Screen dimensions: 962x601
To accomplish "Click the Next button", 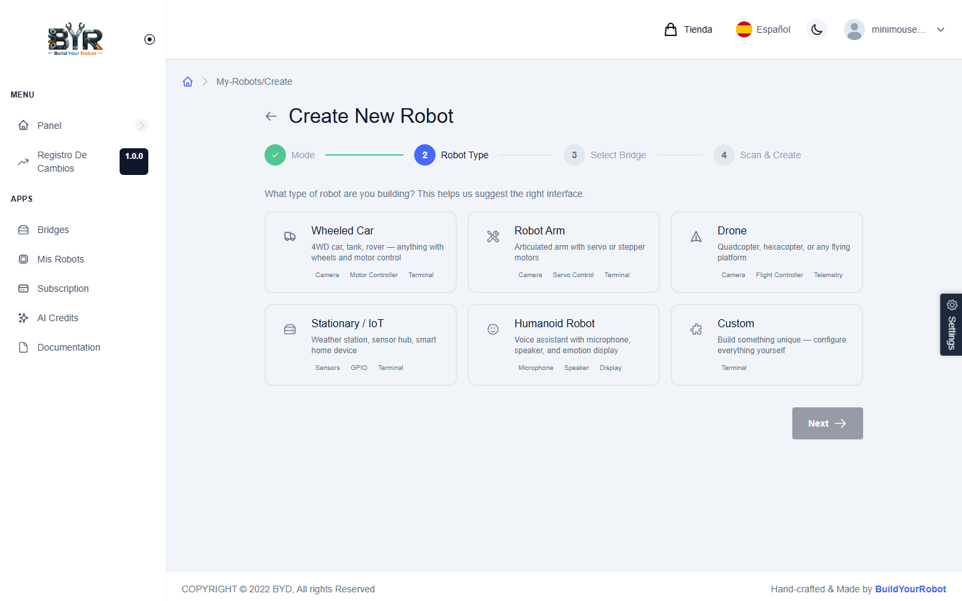I will (x=828, y=423).
